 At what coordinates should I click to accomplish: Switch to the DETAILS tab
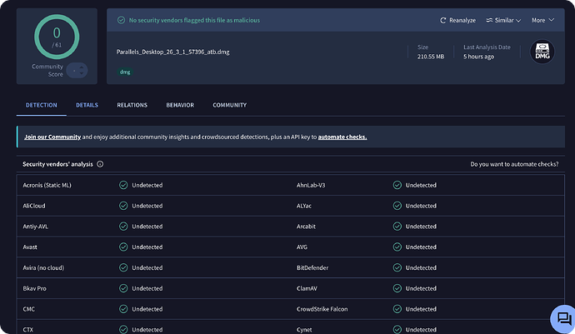(x=87, y=105)
